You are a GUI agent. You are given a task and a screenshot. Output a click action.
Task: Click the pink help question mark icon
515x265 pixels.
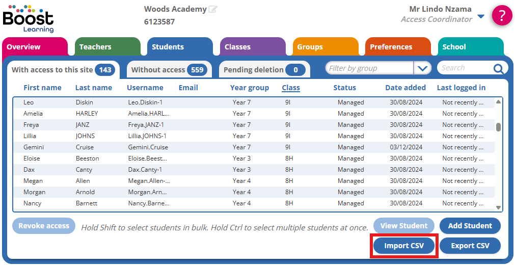point(501,16)
